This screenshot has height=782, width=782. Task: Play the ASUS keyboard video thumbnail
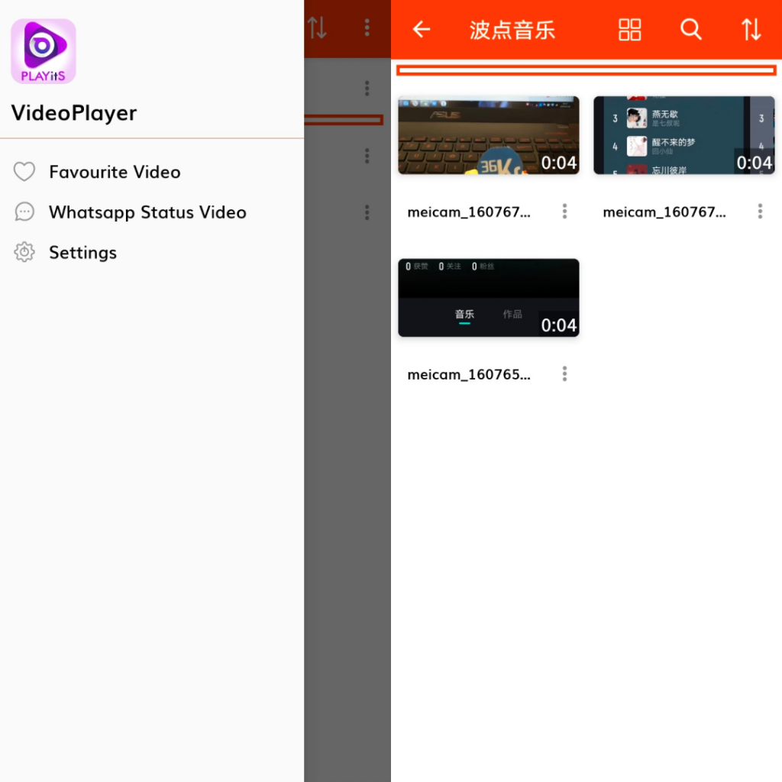coord(488,135)
